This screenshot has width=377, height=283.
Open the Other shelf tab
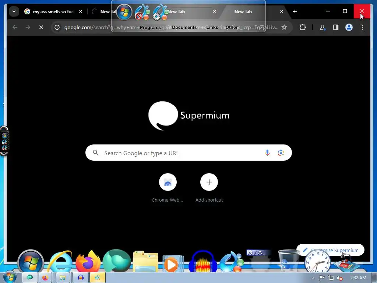[232, 27]
